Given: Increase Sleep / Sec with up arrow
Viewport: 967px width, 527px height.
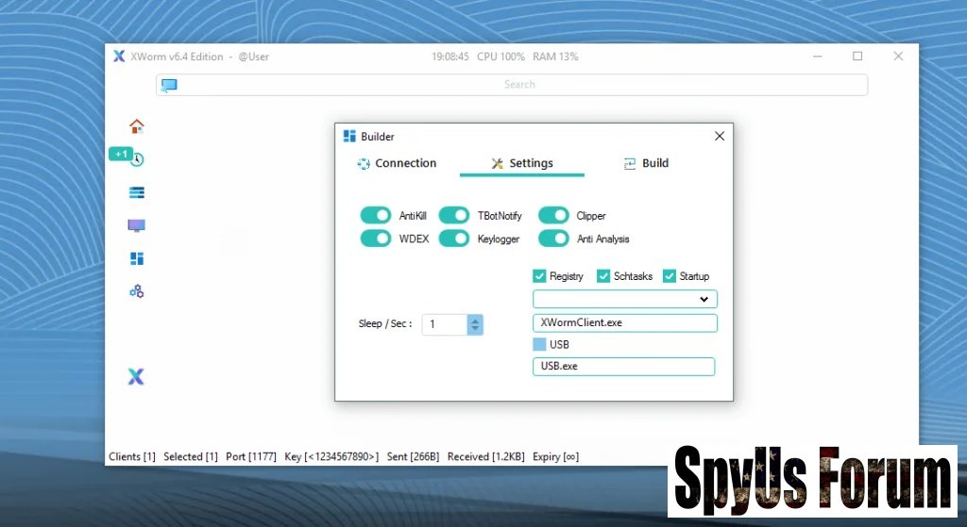Looking at the screenshot, I should 475,320.
